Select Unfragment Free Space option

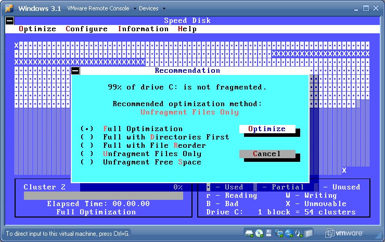coord(87,162)
